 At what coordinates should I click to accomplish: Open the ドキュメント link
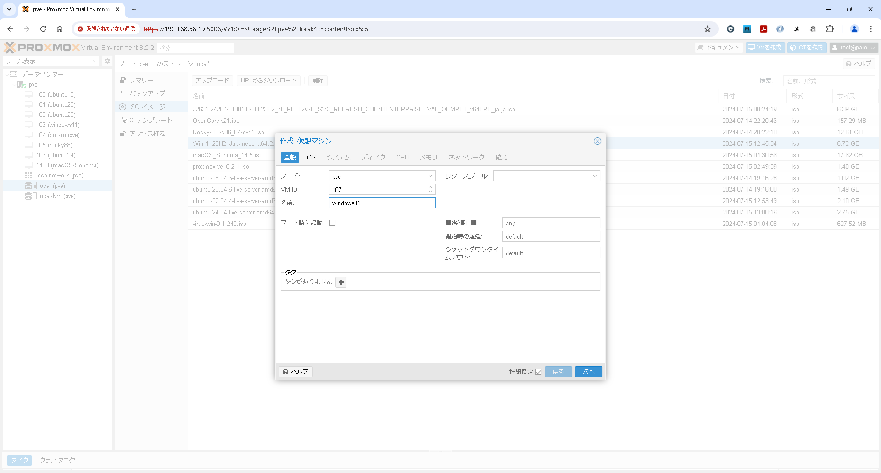coord(719,48)
